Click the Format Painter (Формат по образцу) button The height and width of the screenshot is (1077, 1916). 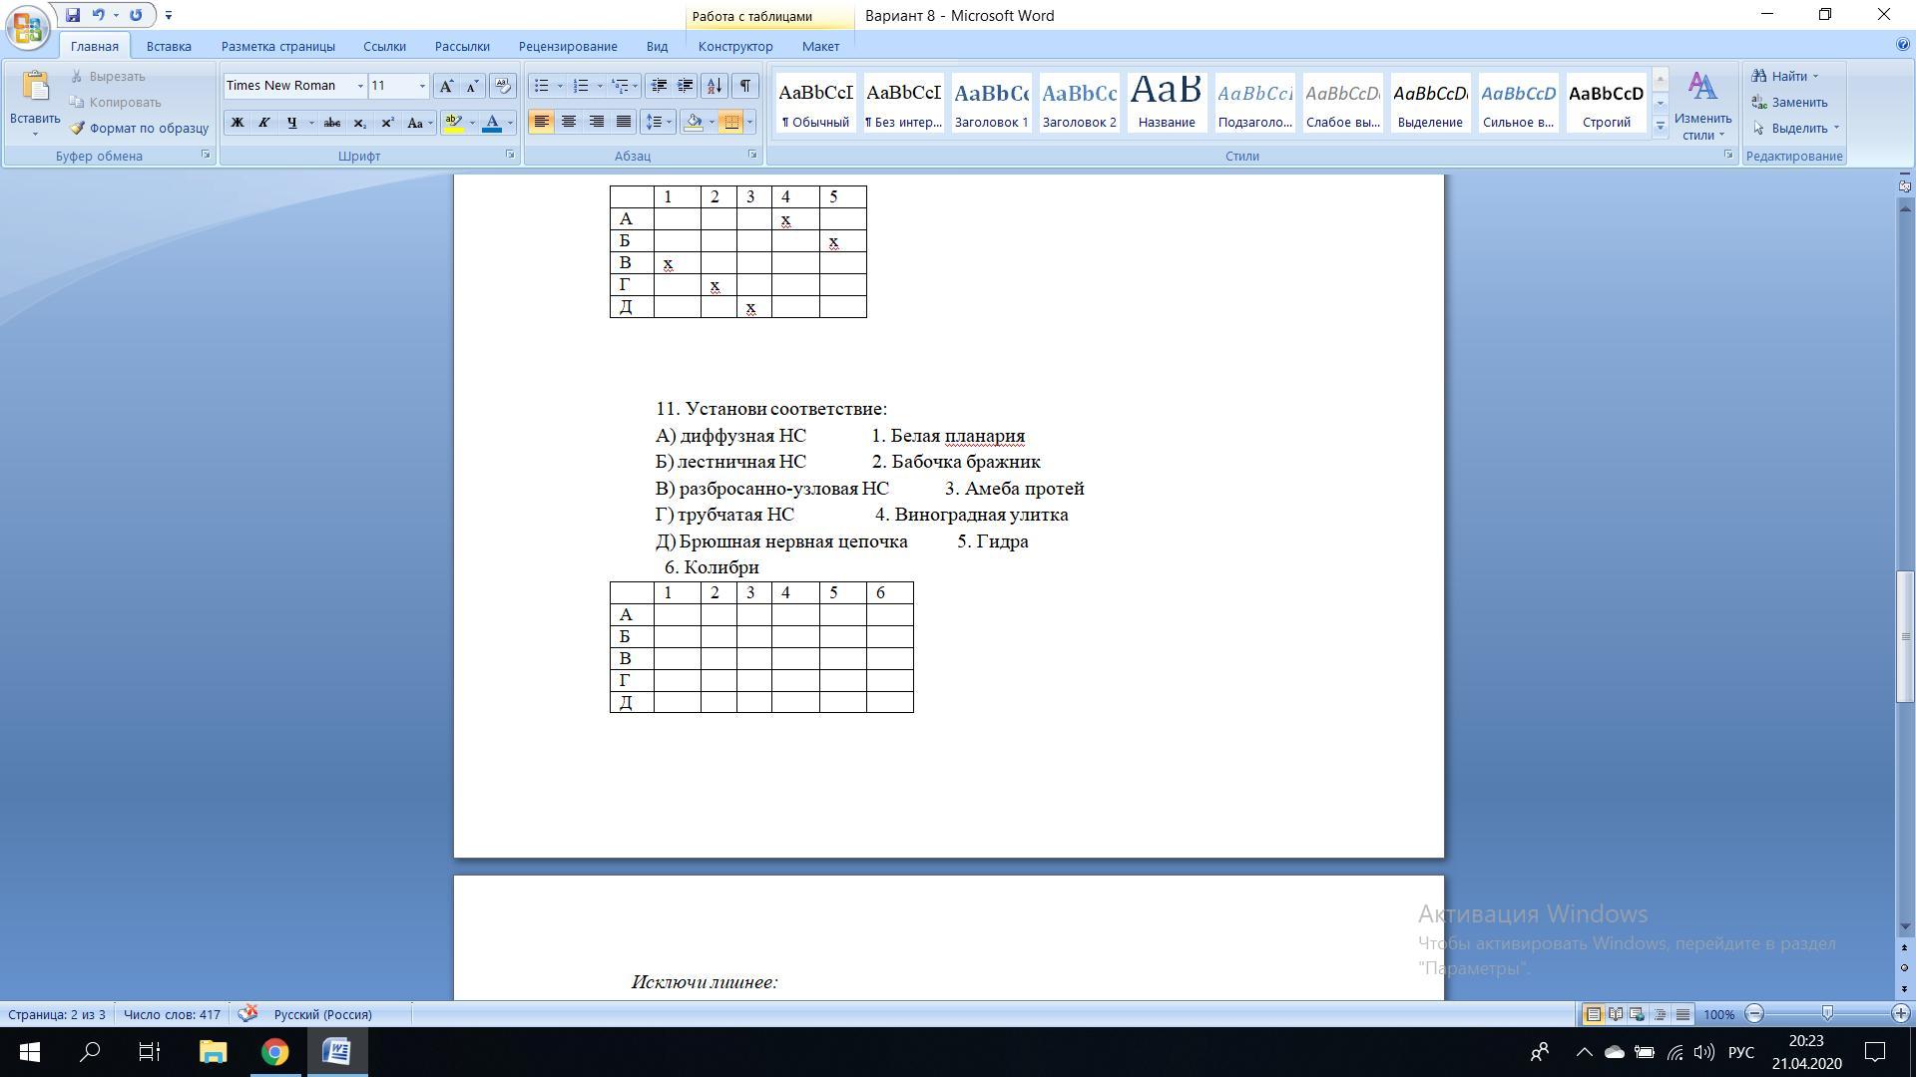[139, 129]
